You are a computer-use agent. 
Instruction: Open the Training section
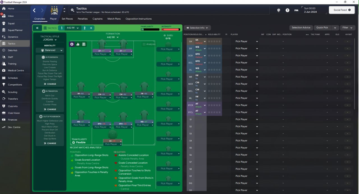point(12,64)
